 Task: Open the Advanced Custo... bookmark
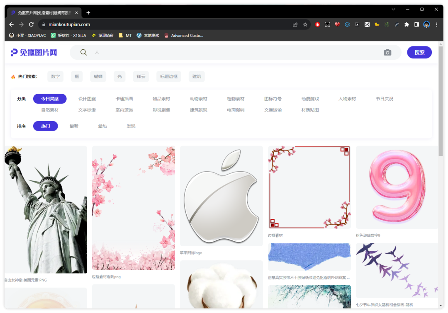point(184,35)
